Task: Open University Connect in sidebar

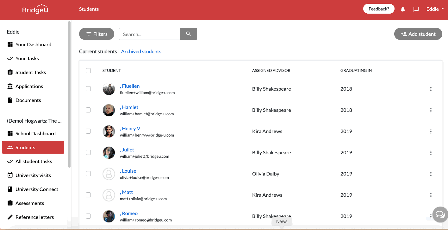Action: point(33,189)
